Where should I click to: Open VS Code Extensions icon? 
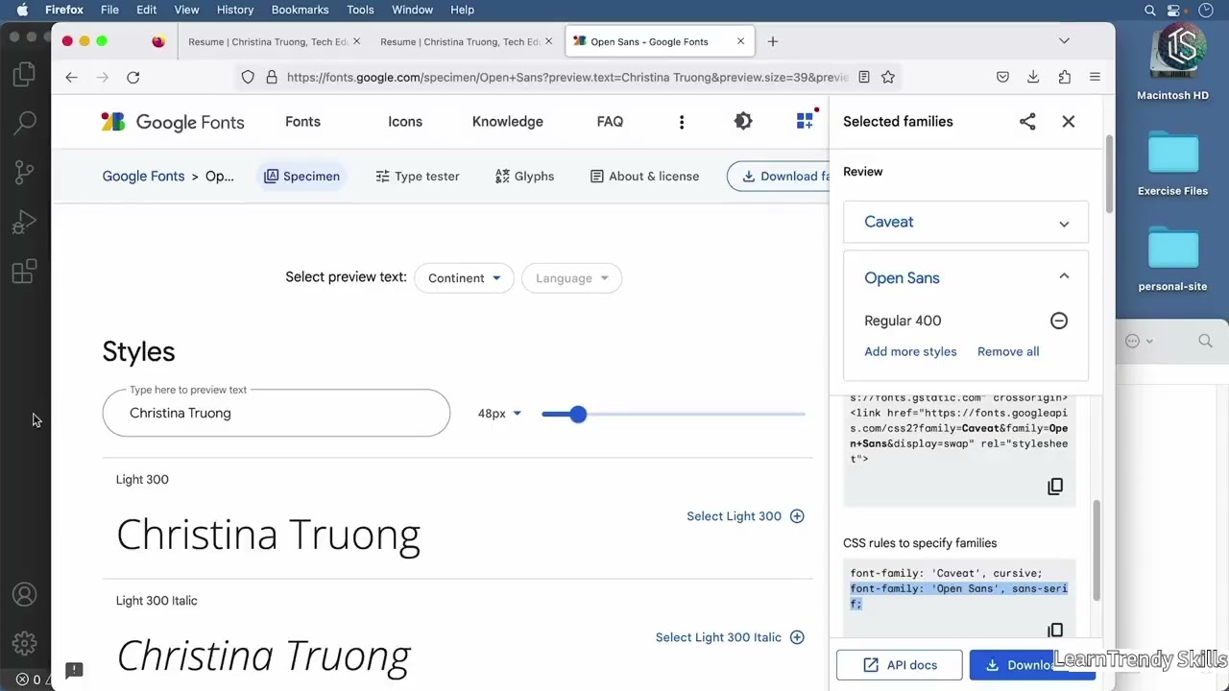pos(25,272)
